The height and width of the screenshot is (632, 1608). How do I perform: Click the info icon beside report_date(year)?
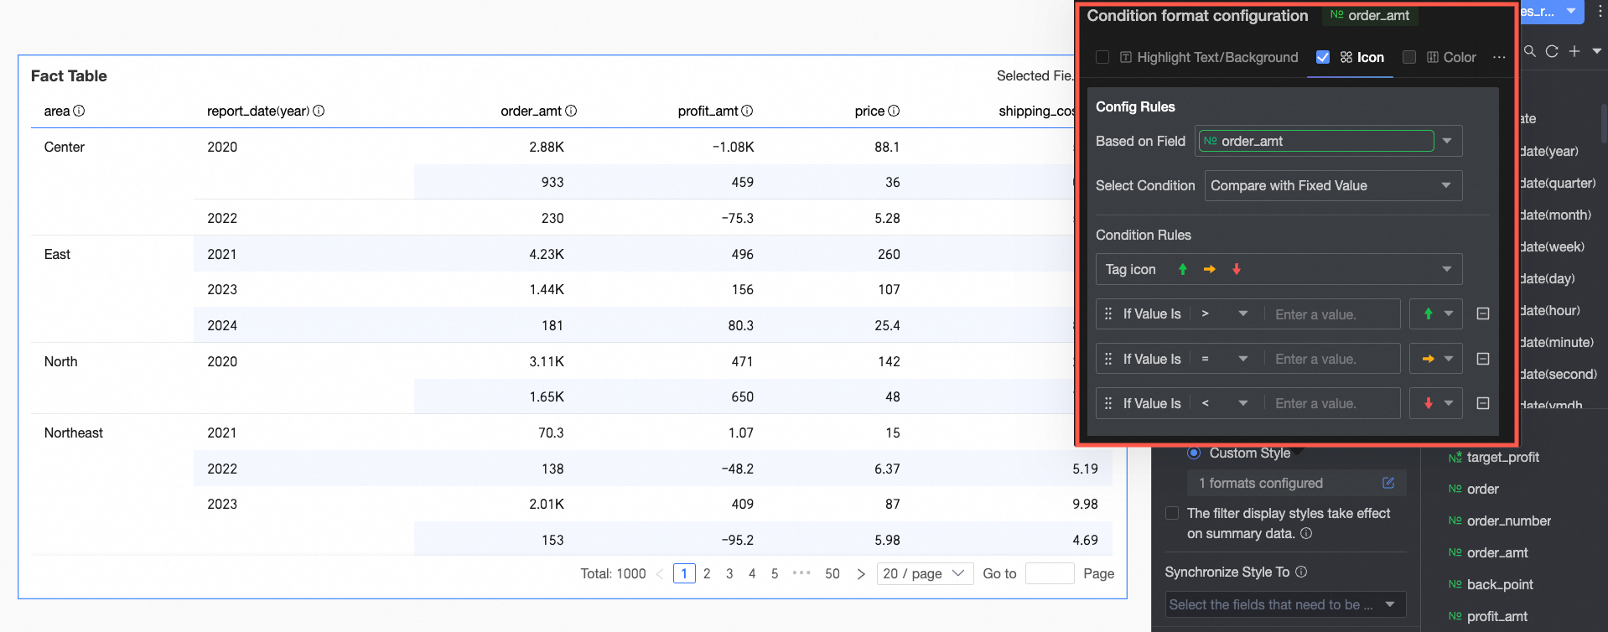[319, 111]
